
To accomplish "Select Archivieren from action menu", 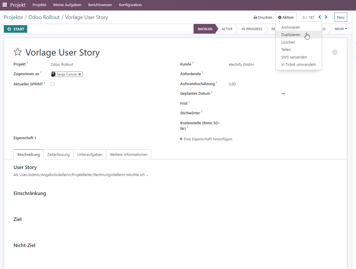I will [298, 27].
